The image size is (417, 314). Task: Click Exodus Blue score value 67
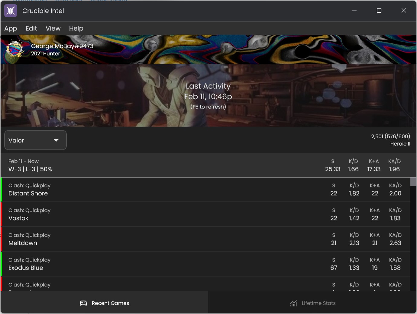(x=334, y=268)
